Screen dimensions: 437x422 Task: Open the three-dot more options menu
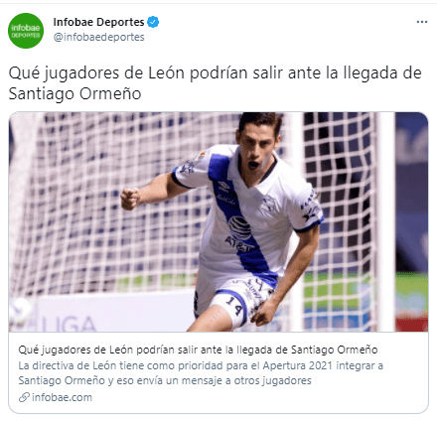422,22
